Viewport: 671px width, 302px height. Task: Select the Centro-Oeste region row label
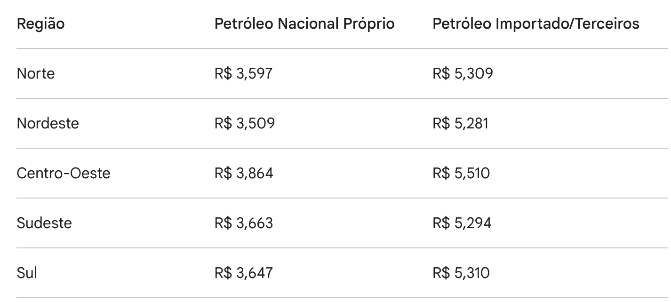tap(63, 173)
